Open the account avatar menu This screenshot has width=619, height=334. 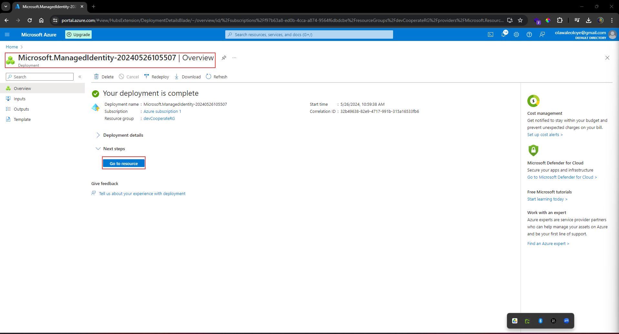pos(613,35)
